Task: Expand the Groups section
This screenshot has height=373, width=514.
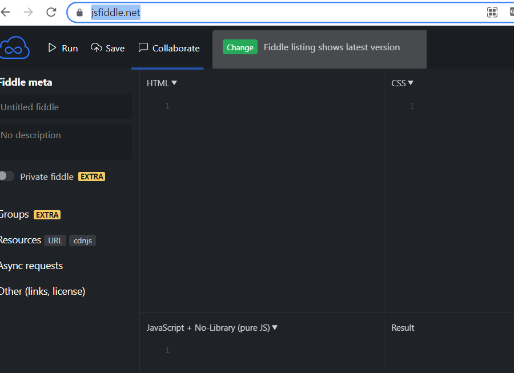Action: 14,215
